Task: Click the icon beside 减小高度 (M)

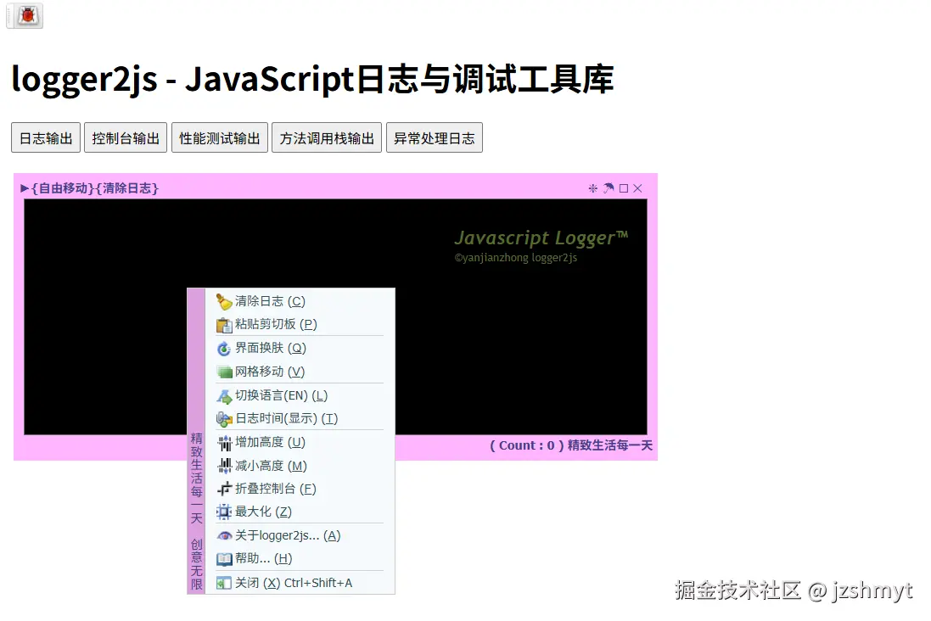Action: [x=224, y=466]
